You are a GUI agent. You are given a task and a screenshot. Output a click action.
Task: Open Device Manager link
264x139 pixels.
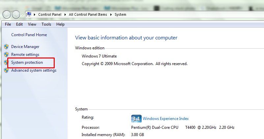(x=25, y=47)
